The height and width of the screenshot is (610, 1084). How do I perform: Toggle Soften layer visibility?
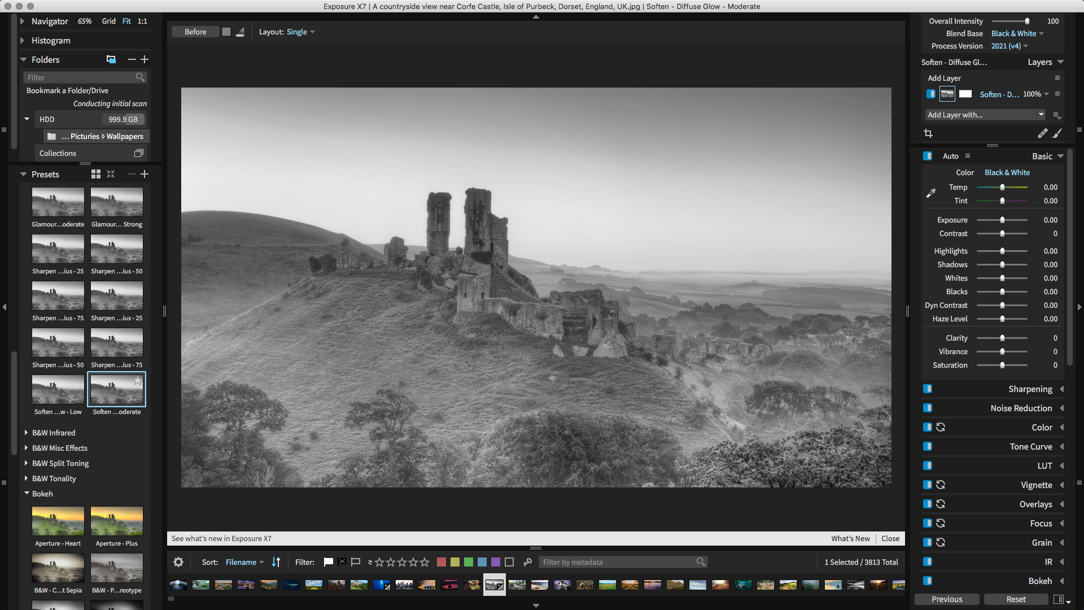(x=931, y=94)
